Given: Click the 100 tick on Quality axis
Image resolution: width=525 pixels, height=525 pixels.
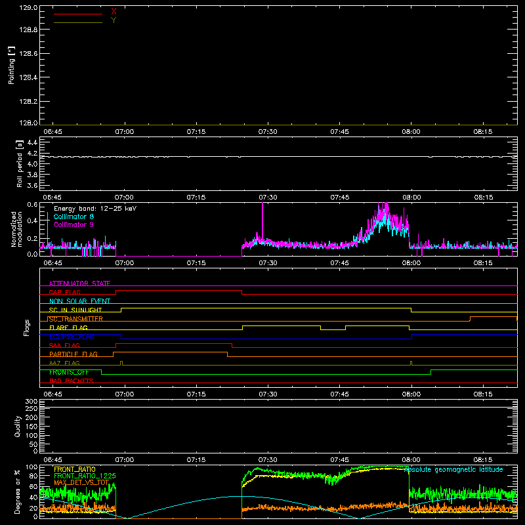Looking at the screenshot, I should tap(31, 436).
